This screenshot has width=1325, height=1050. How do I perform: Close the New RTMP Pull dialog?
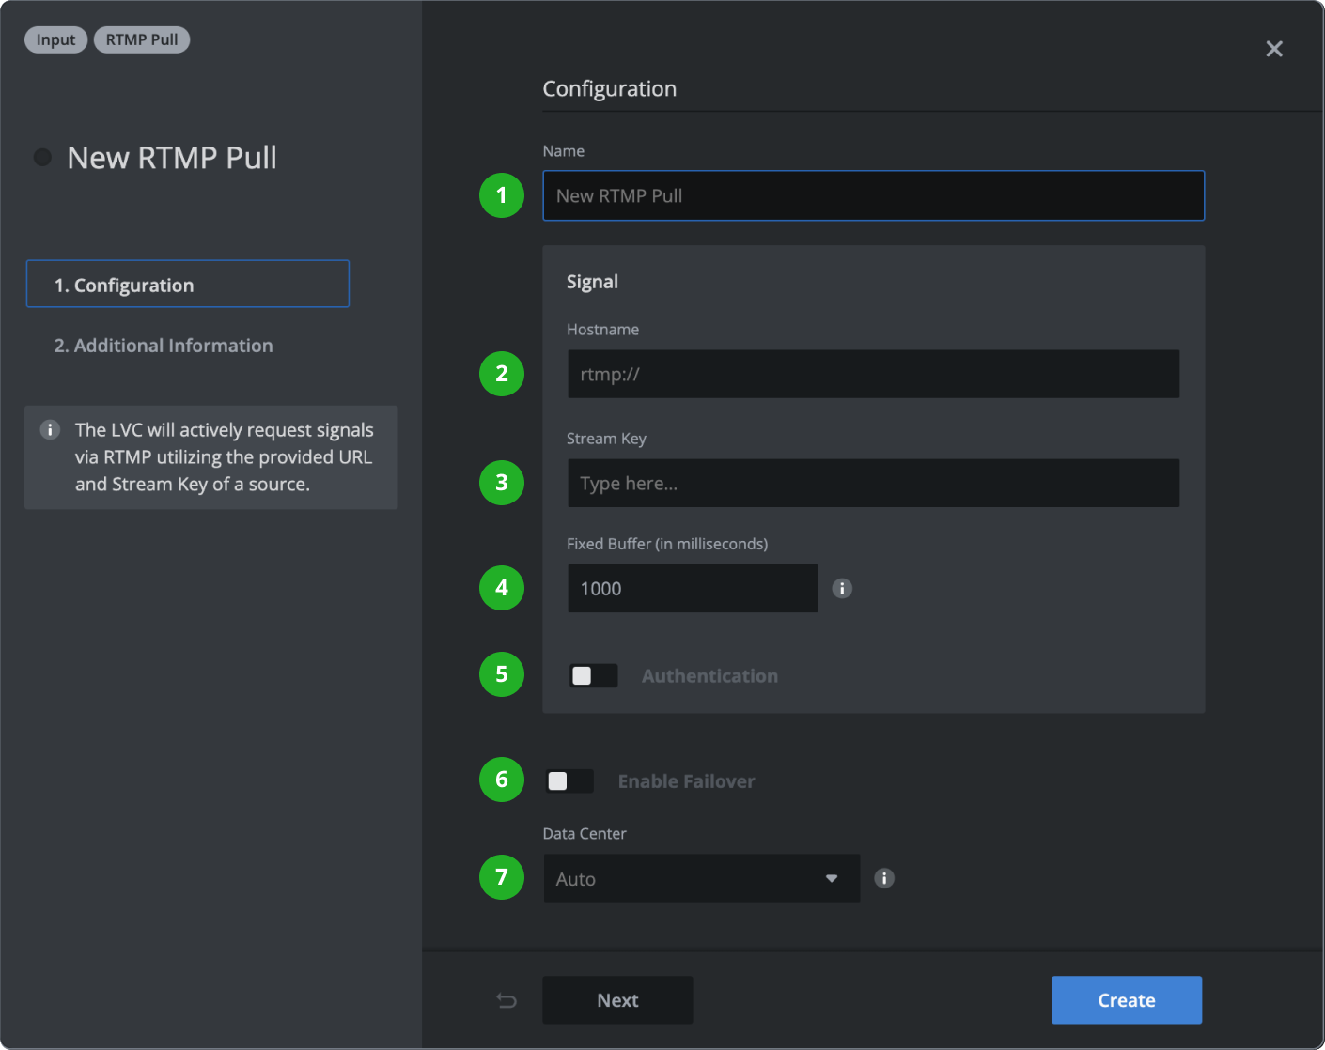1274,49
